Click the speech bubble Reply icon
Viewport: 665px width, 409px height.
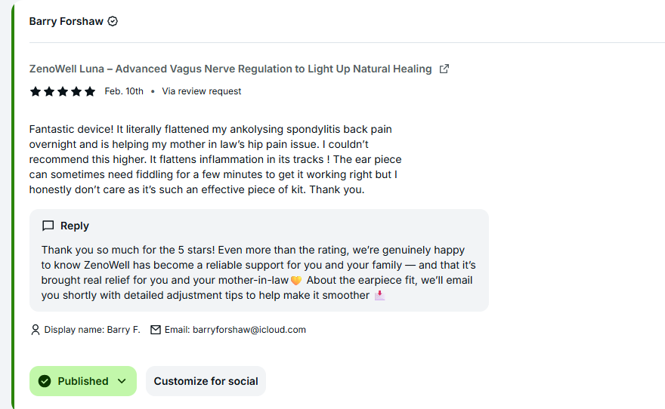coord(48,226)
